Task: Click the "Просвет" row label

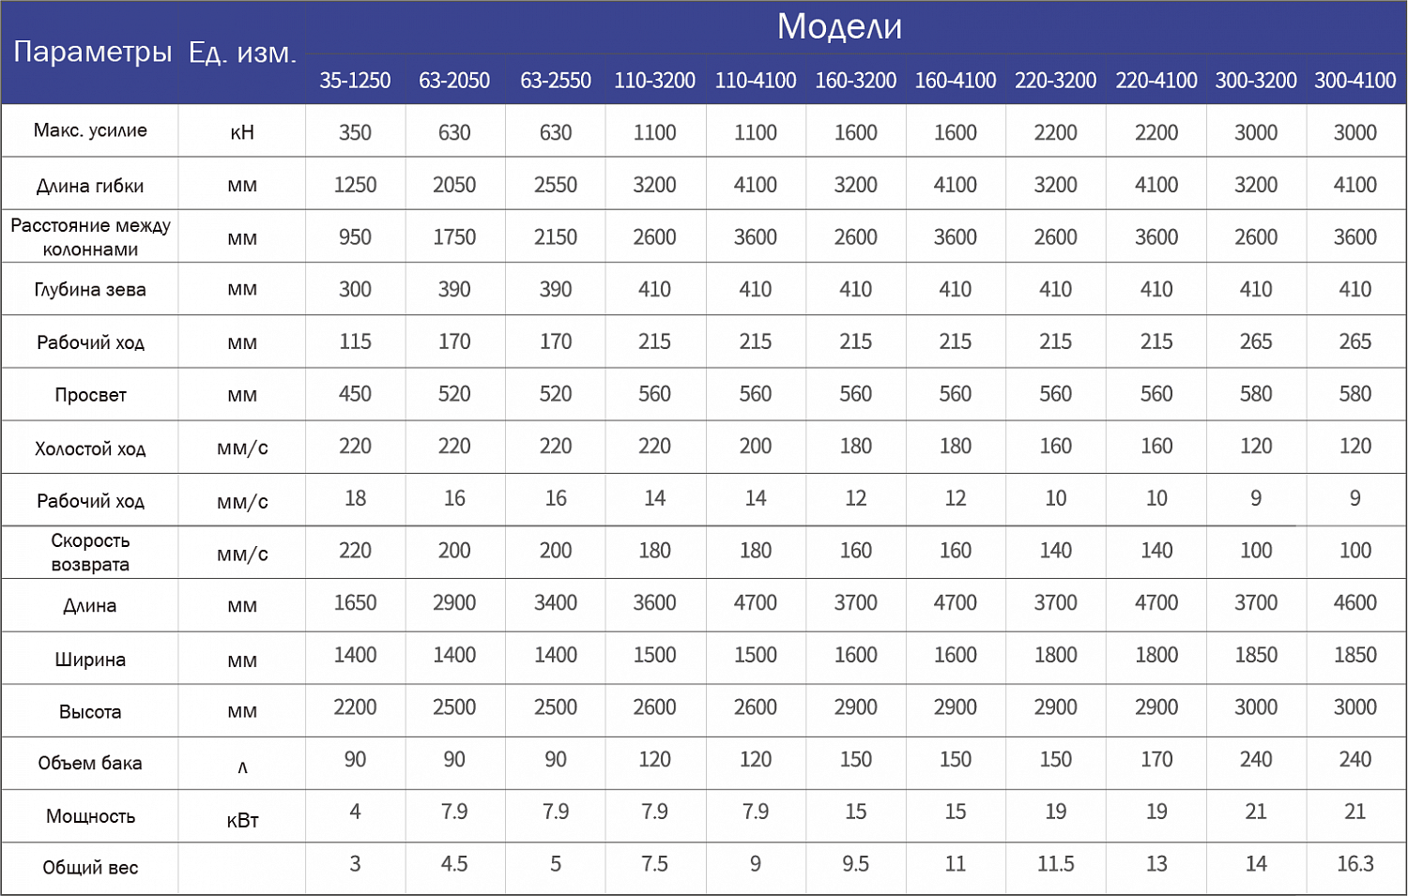Action: click(90, 395)
